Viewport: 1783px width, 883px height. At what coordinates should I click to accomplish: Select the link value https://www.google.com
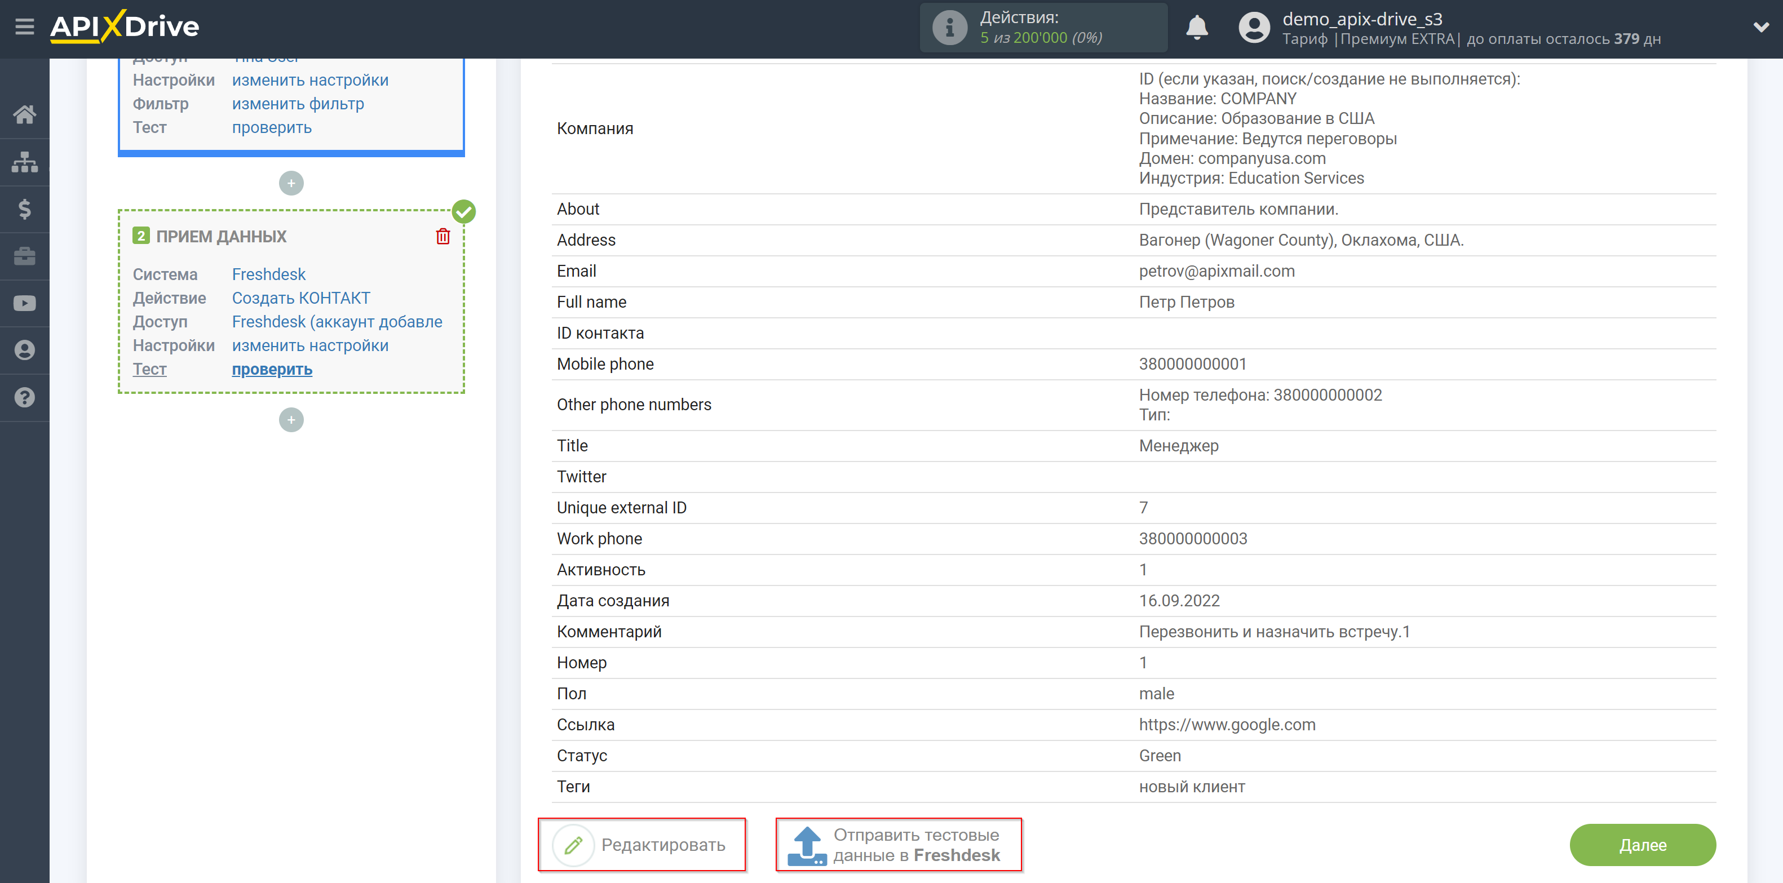(x=1227, y=725)
